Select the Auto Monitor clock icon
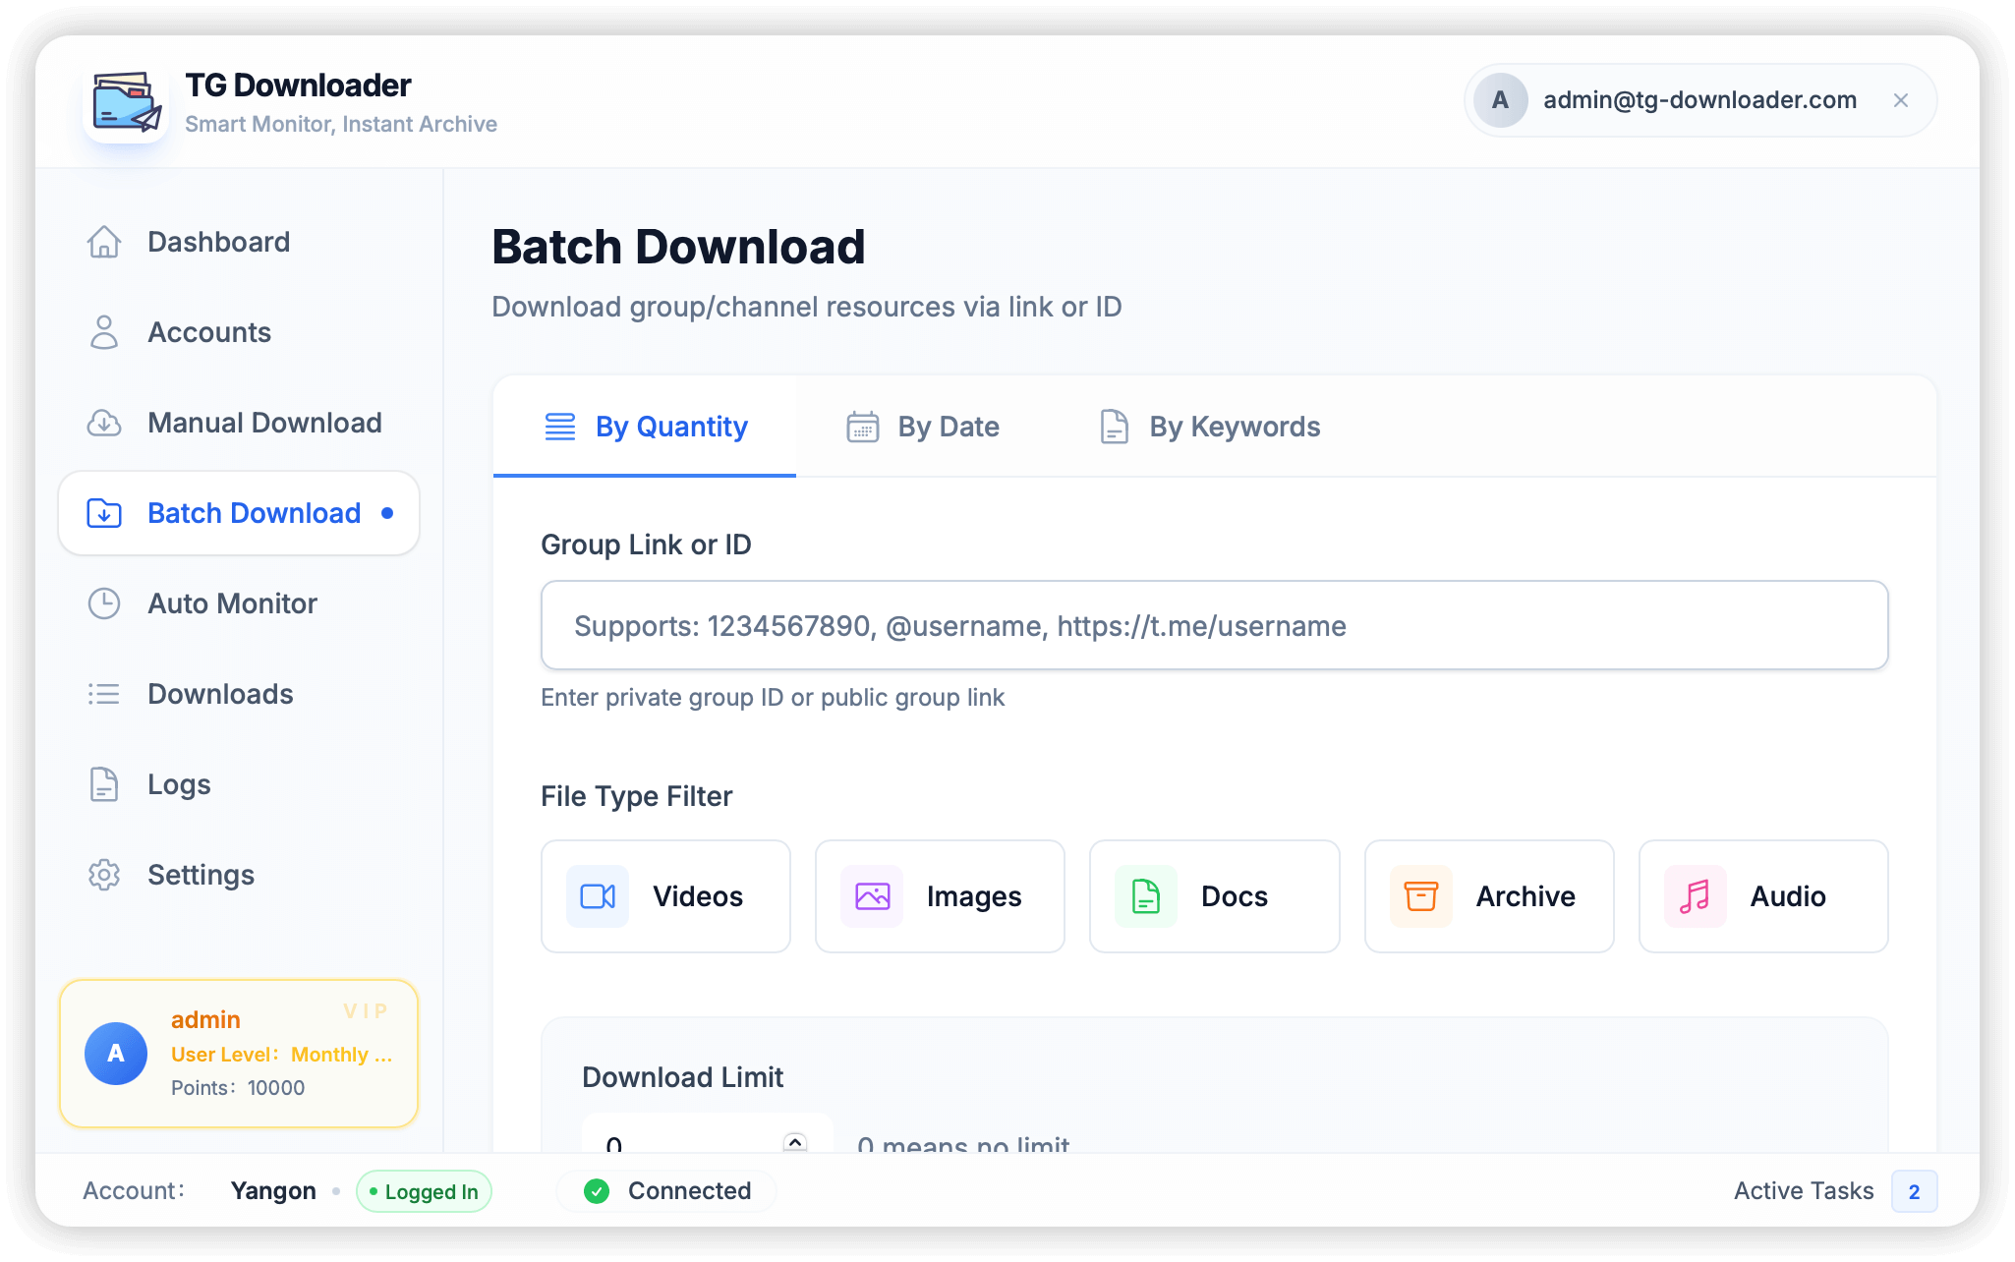The height and width of the screenshot is (1262, 2015). pos(104,603)
